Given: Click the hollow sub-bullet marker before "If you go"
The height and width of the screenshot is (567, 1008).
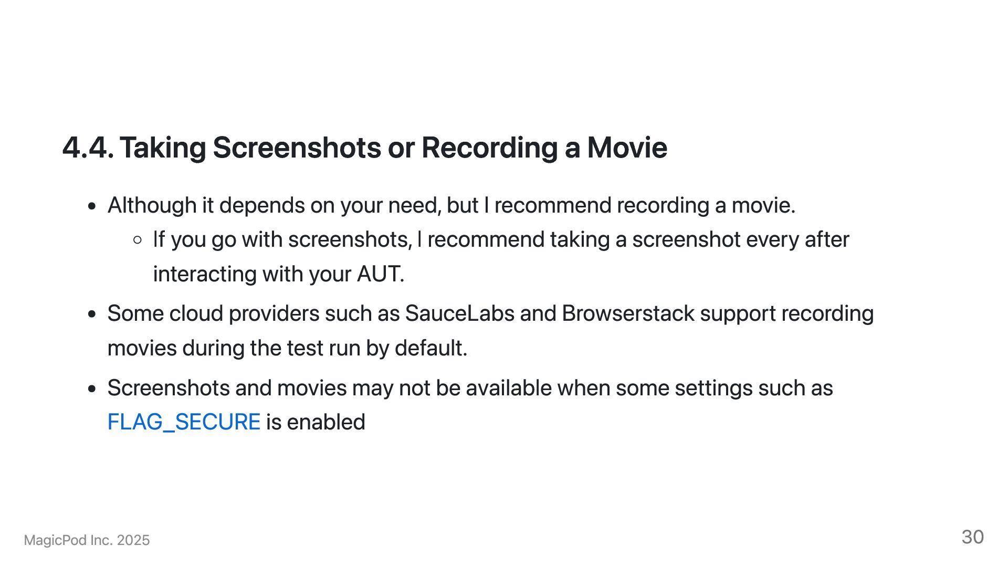Looking at the screenshot, I should click(x=138, y=240).
